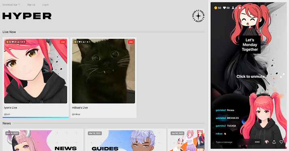Click the heart like icon in stream player

coord(281,142)
